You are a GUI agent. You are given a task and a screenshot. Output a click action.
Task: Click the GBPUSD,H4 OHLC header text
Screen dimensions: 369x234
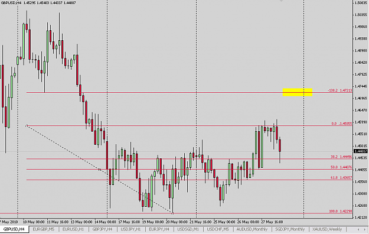point(38,3)
